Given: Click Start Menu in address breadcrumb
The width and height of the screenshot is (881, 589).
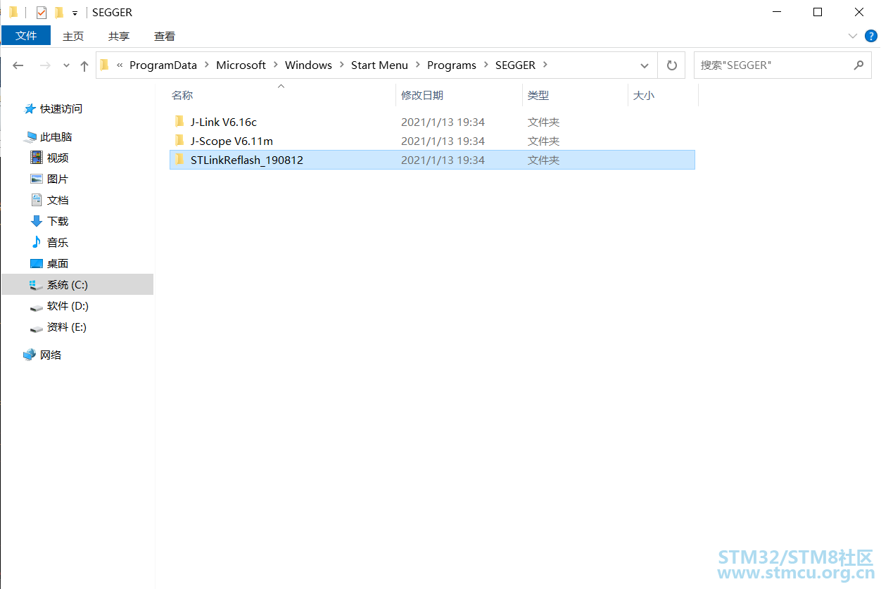Looking at the screenshot, I should (x=379, y=65).
